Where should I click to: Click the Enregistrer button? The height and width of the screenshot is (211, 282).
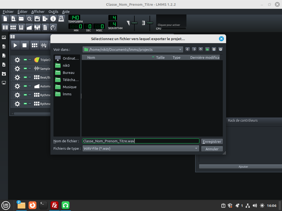[212, 141]
